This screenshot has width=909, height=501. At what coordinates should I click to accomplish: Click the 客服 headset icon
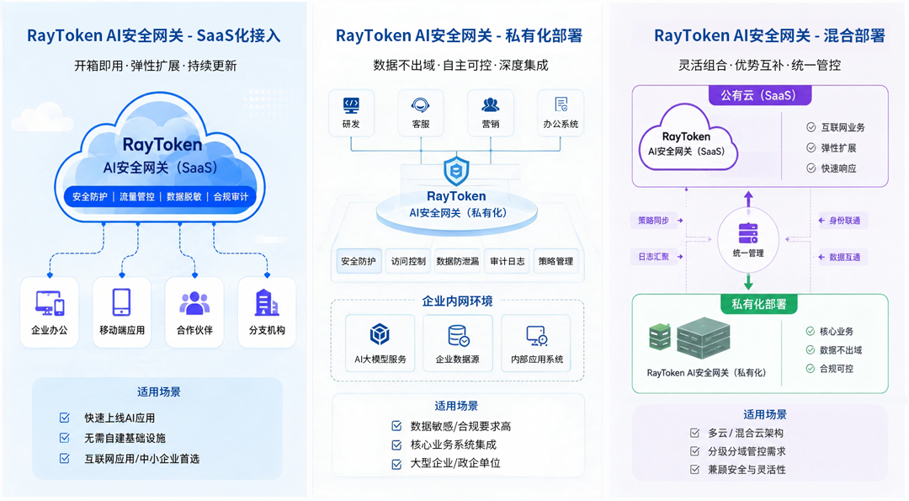point(420,105)
